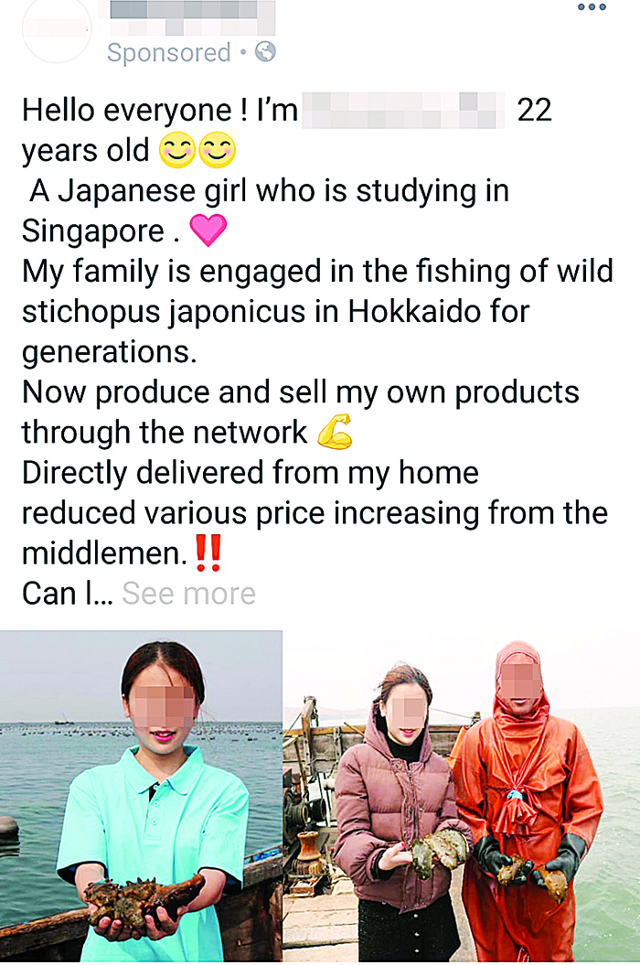Open photo of girl in teal shirt
This screenshot has width=640, height=965.
pyautogui.click(x=141, y=797)
